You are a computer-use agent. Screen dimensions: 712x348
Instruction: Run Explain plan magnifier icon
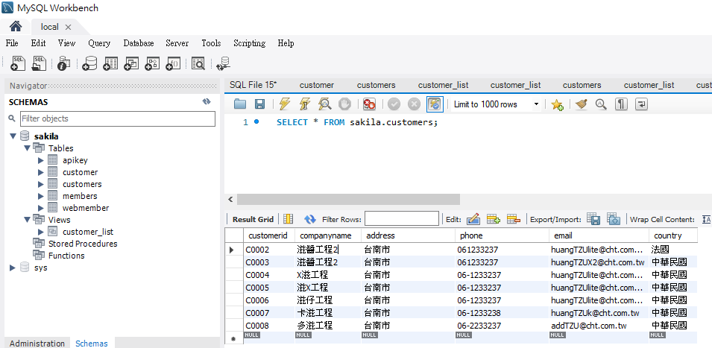(x=324, y=104)
